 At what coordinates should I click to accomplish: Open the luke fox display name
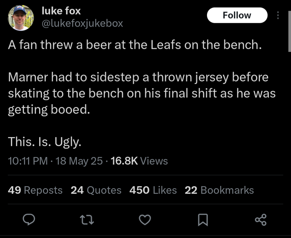click(x=61, y=11)
